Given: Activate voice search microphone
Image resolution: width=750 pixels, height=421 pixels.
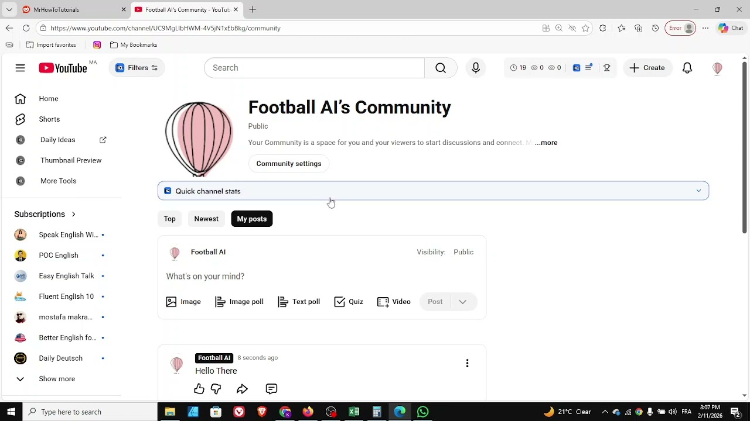Looking at the screenshot, I should pyautogui.click(x=476, y=68).
